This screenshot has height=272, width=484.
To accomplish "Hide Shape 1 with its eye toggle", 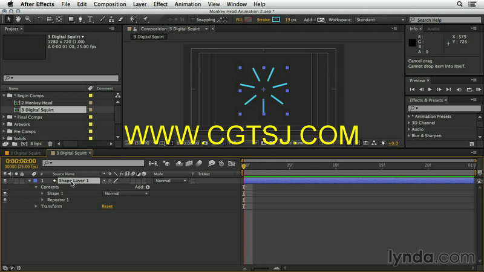I will 5,193.
